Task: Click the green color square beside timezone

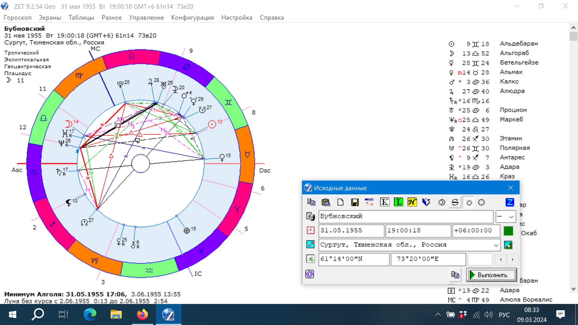Action: 508,231
